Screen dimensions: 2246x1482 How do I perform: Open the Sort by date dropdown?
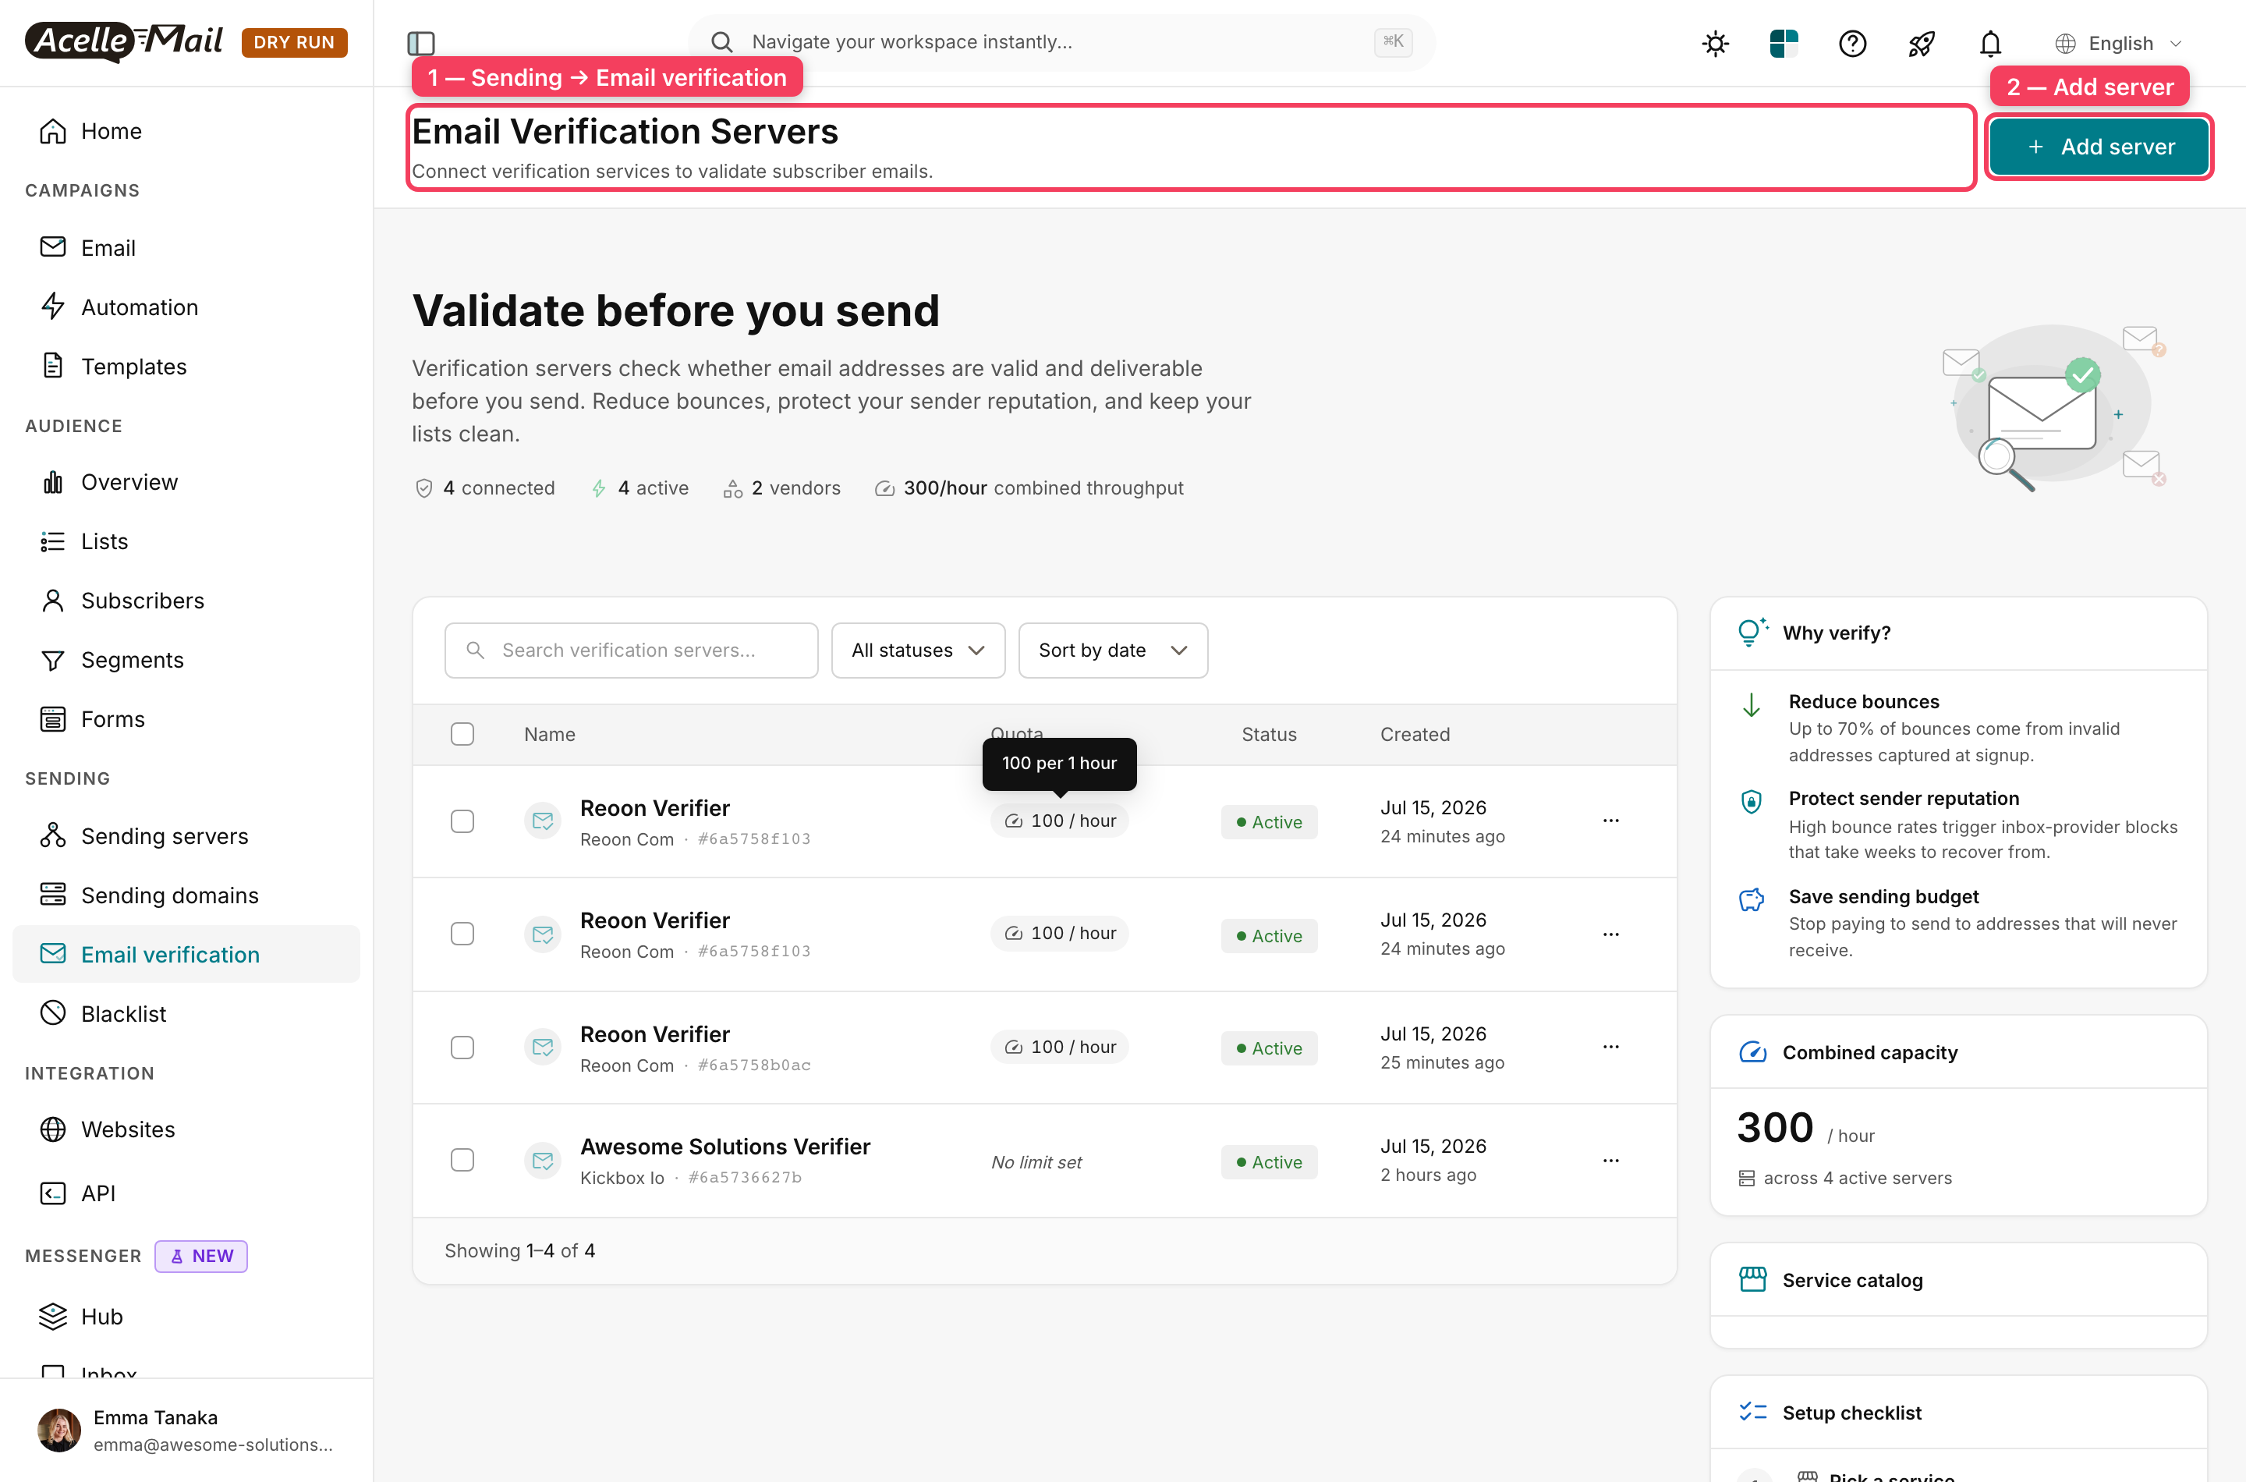click(1112, 651)
